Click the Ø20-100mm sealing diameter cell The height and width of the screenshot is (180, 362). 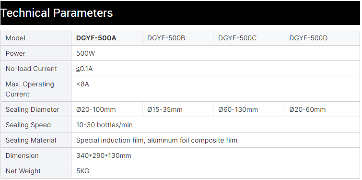coord(106,109)
